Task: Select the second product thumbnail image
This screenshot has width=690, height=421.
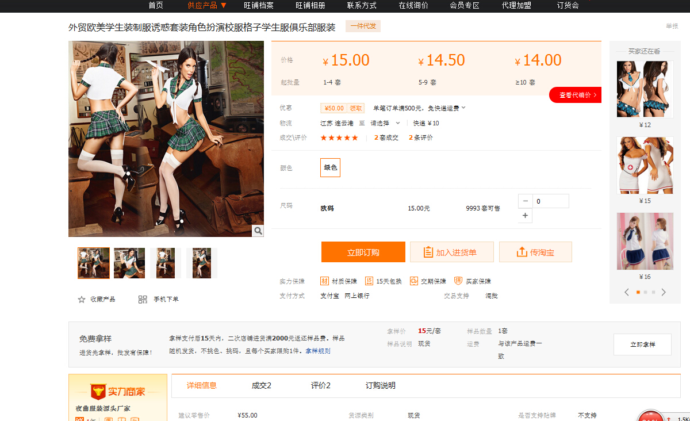Action: (x=129, y=263)
